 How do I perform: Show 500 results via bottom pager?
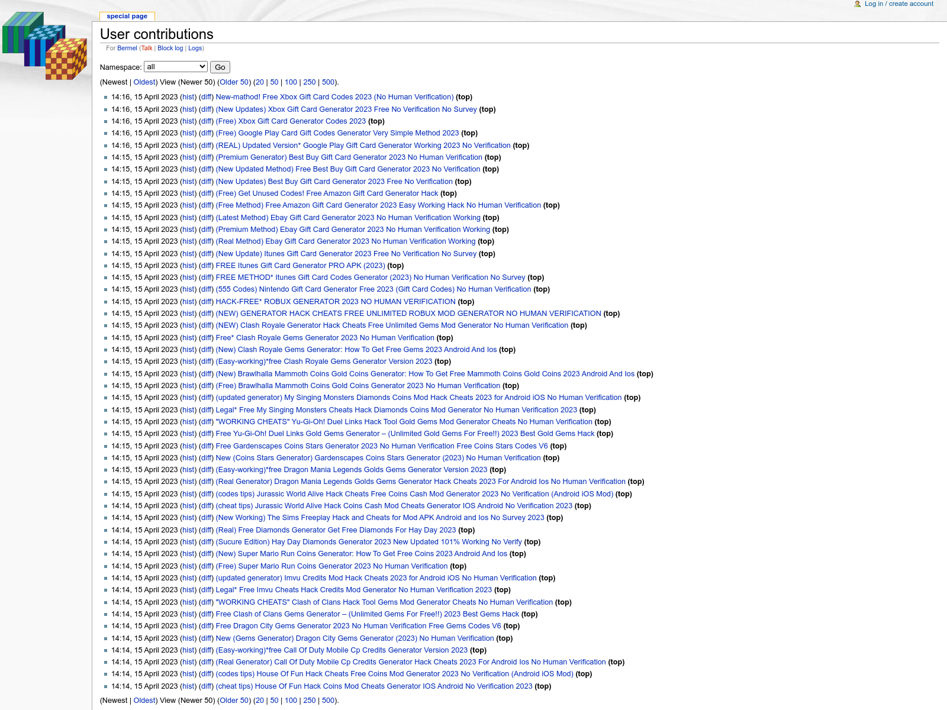coord(328,701)
